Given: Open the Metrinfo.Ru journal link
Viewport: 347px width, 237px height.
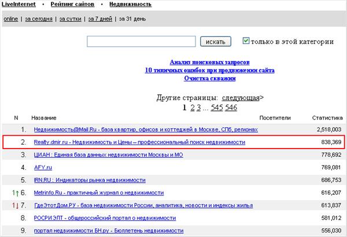Looking at the screenshot, I should (x=99, y=192).
